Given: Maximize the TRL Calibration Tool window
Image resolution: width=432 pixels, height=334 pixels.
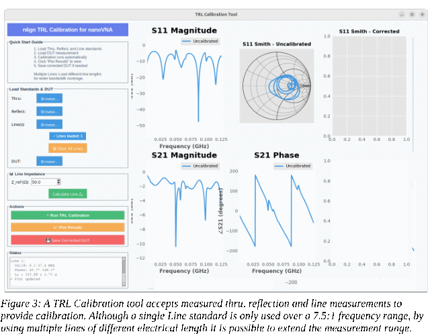Looking at the screenshot, I should pyautogui.click(x=411, y=14).
